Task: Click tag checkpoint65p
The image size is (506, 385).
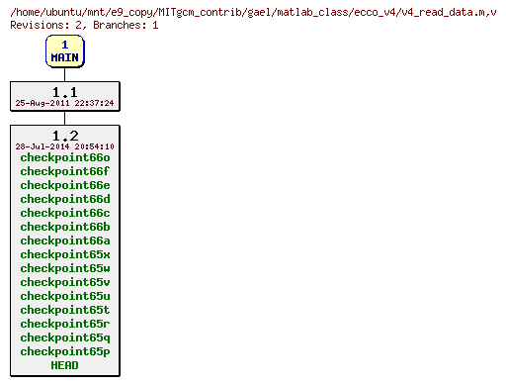Action: 65,351
